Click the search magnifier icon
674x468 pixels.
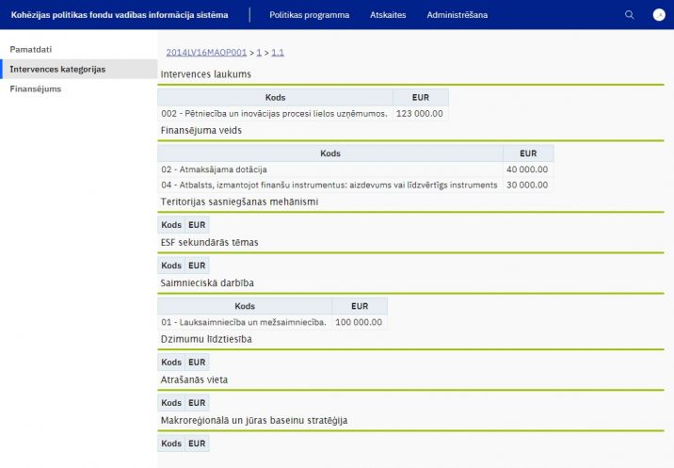(x=630, y=15)
